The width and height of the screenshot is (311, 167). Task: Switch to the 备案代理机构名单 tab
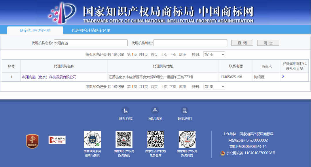pos(35,30)
